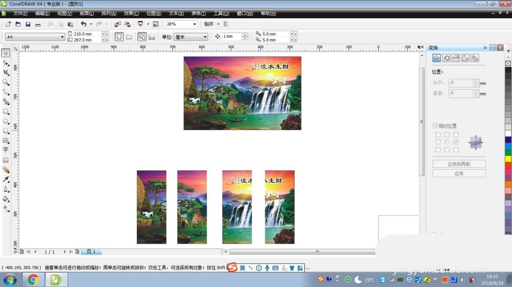This screenshot has width=512, height=287.
Task: Open the Skew tab in the 变换 docker
Action: [475, 58]
